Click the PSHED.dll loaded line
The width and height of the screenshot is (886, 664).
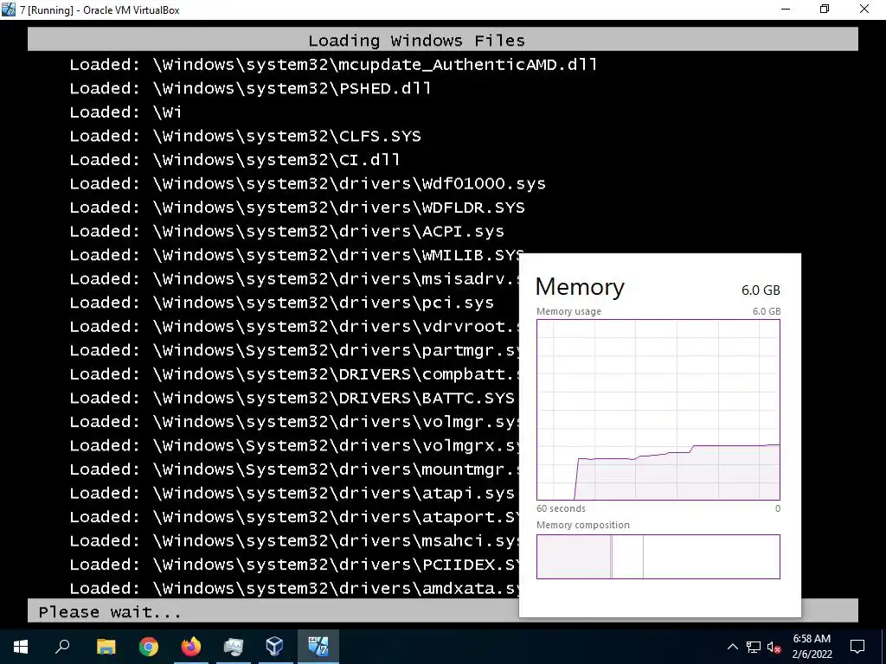250,88
